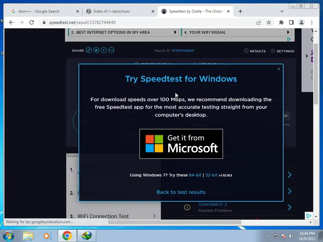The image size is (323, 242).
Task: Close the Try Speedtest for Windows popup
Action: (x=279, y=69)
